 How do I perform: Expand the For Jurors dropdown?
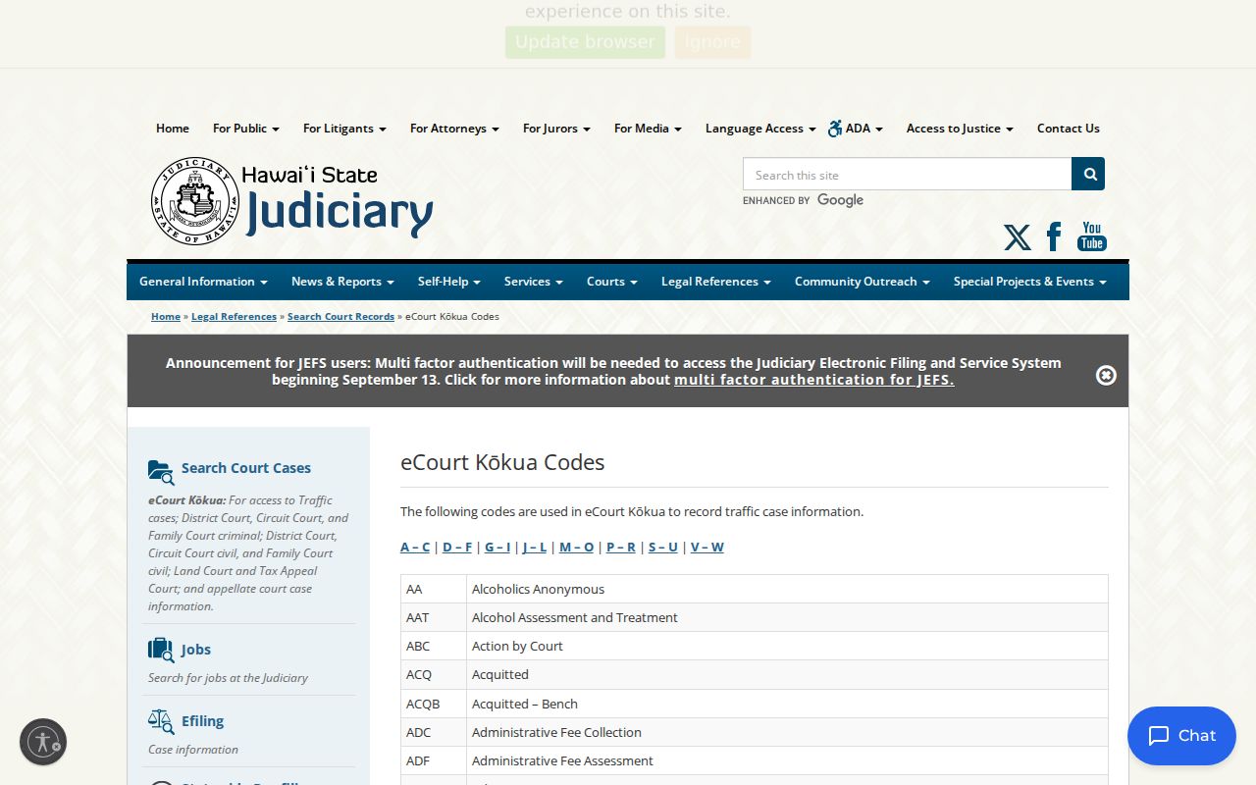click(x=556, y=129)
